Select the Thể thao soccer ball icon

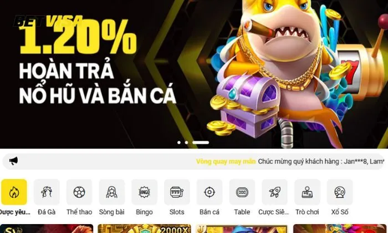[x=79, y=192]
